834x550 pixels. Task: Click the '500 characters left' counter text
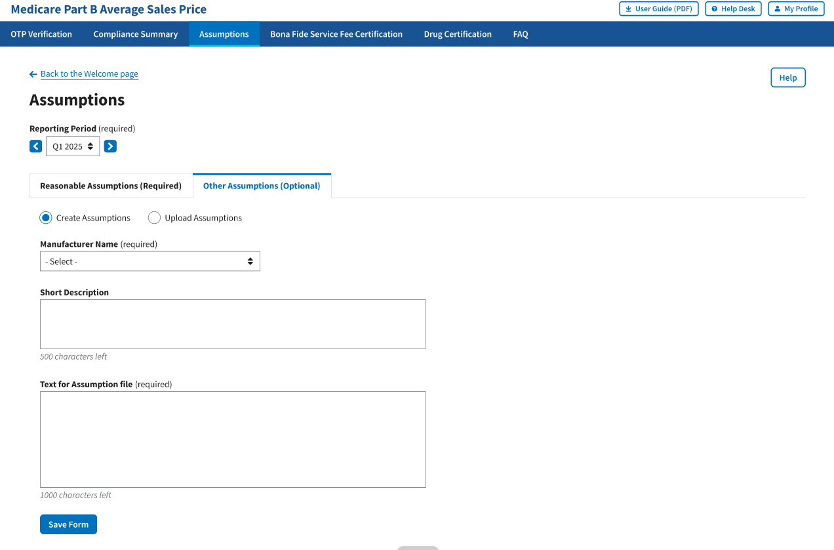coord(73,357)
